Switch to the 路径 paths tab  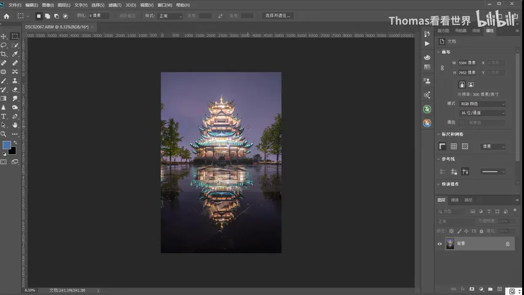coord(468,200)
